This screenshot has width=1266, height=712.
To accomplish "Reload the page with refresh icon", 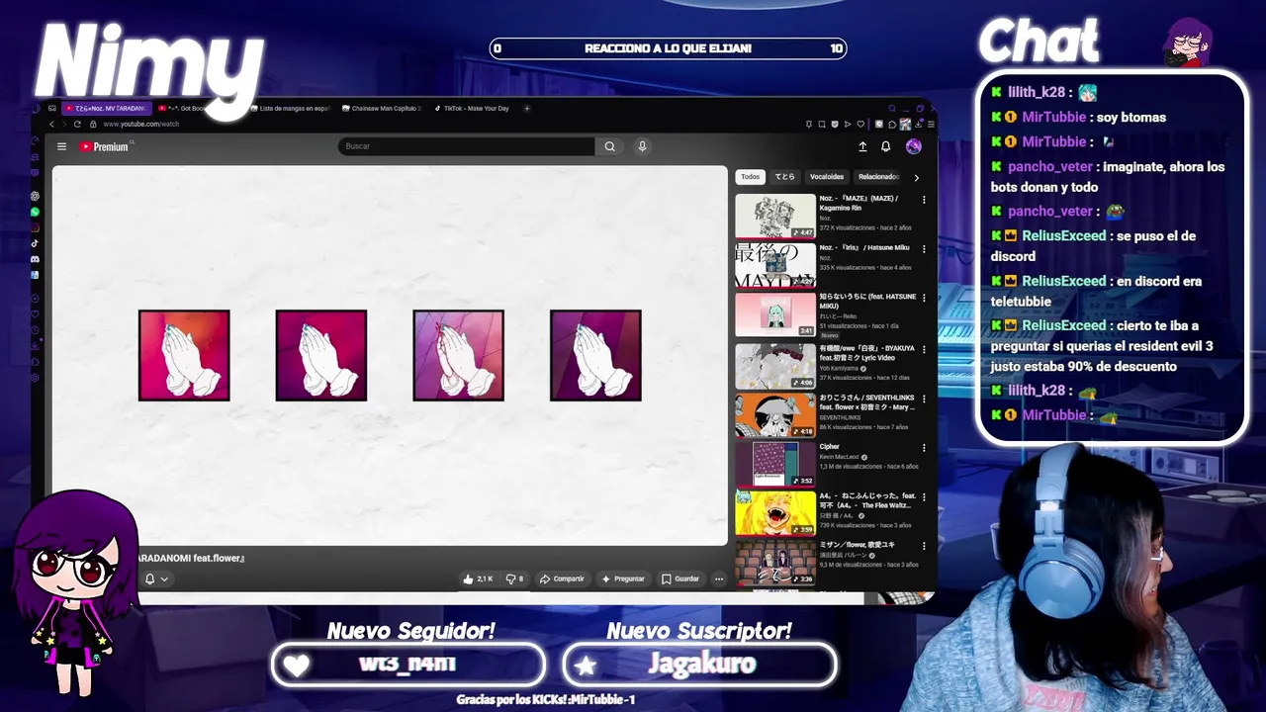I will (77, 124).
